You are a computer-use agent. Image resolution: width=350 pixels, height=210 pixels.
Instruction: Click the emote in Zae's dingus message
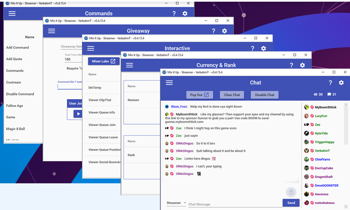213,159
